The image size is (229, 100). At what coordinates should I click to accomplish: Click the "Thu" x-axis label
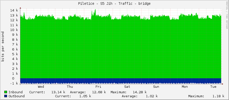point(70,87)
